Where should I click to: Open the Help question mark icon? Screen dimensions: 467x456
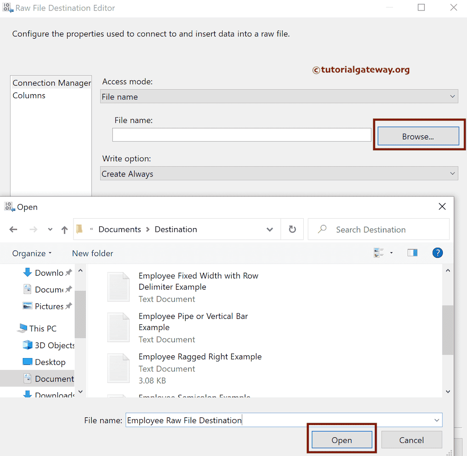[437, 253]
